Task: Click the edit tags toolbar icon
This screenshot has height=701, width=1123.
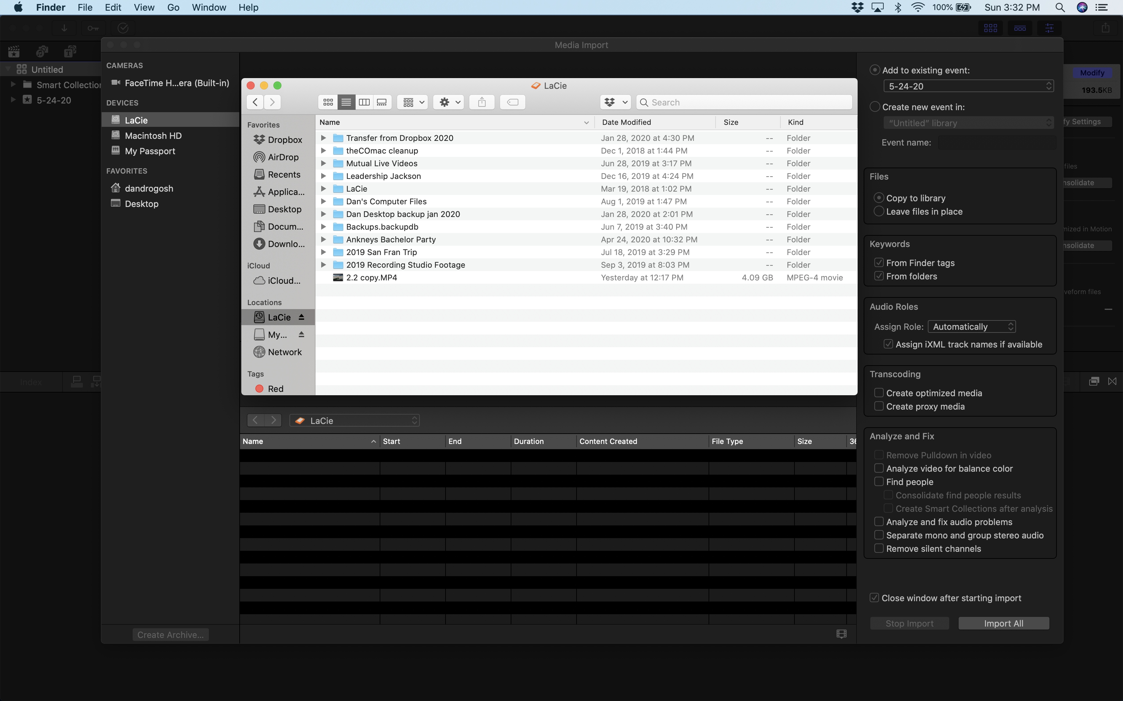Action: 512,102
